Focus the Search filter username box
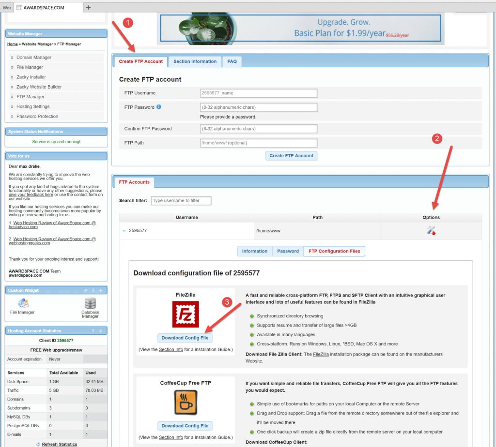This screenshot has width=496, height=447. [x=181, y=200]
